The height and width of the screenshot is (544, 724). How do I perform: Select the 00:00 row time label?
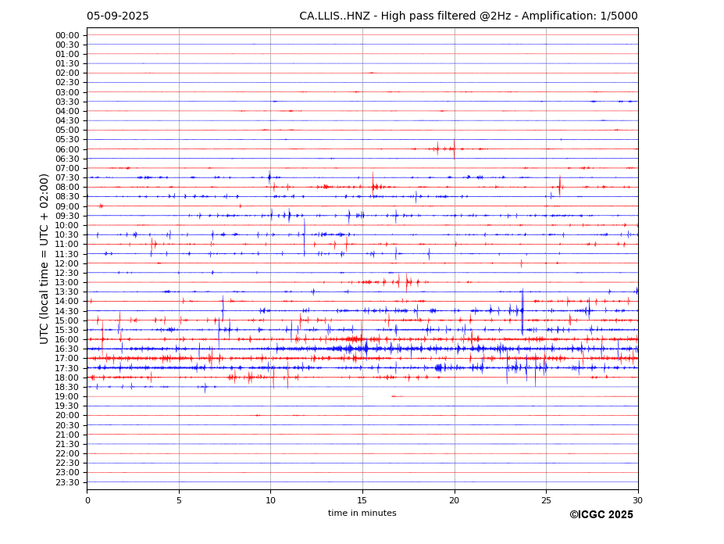point(67,36)
